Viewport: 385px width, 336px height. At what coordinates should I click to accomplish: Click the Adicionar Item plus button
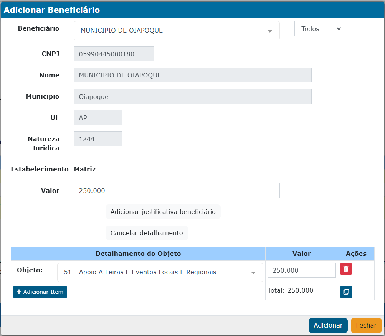tap(40, 292)
